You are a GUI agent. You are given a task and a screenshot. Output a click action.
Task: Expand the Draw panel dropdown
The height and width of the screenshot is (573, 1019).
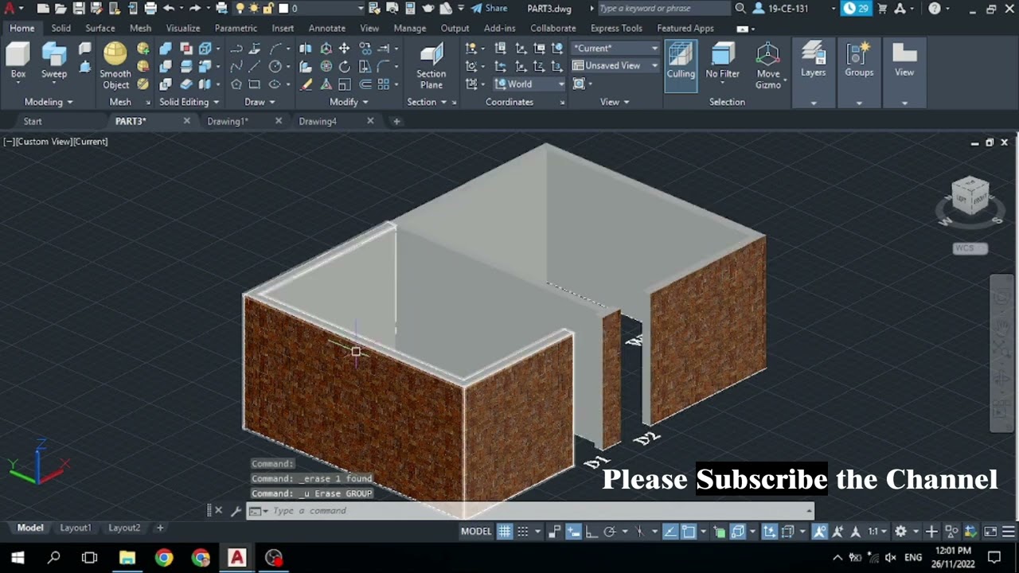tap(260, 102)
